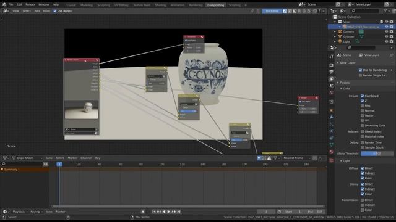Open the Blender logo menu
This screenshot has height=222, width=396.
[x=4, y=4]
